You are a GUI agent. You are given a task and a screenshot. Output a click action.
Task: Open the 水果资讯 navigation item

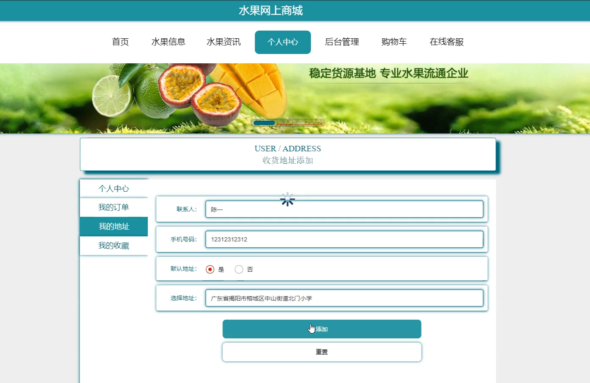coord(224,42)
